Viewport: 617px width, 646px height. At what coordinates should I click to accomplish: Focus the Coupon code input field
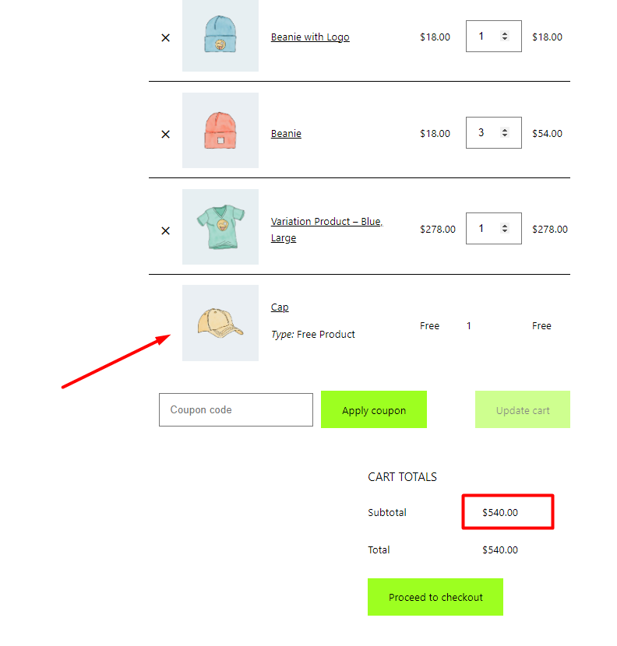tap(236, 409)
